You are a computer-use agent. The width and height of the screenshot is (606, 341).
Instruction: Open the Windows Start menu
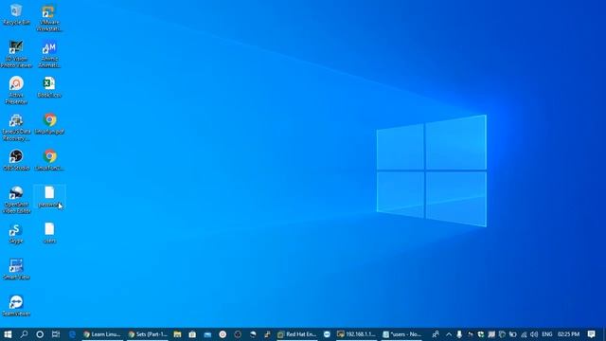pyautogui.click(x=8, y=334)
